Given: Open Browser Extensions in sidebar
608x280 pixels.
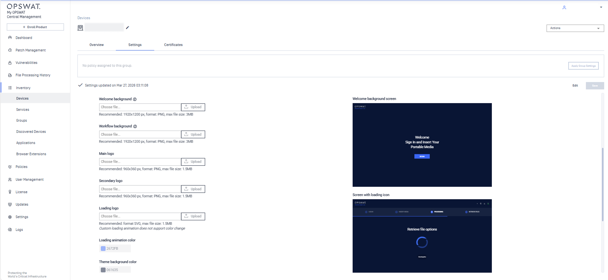Looking at the screenshot, I should click(31, 154).
